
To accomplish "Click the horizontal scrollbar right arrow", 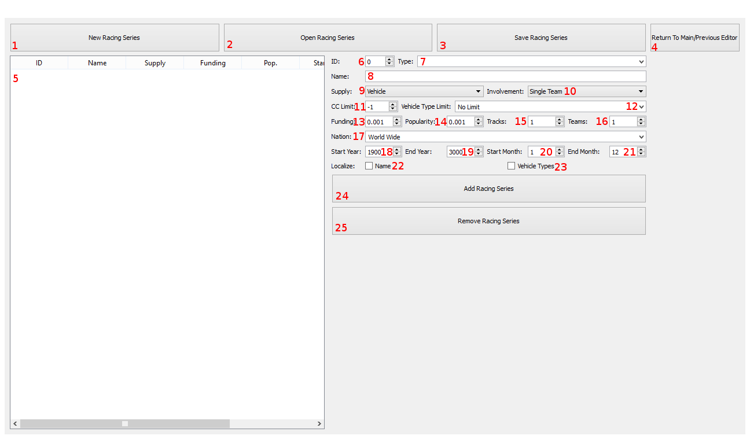I will (x=319, y=424).
